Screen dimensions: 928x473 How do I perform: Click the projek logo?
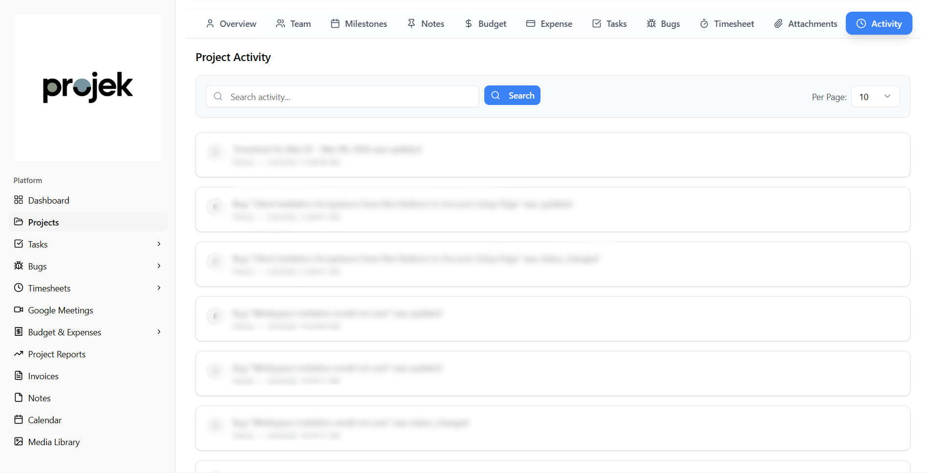tap(88, 87)
